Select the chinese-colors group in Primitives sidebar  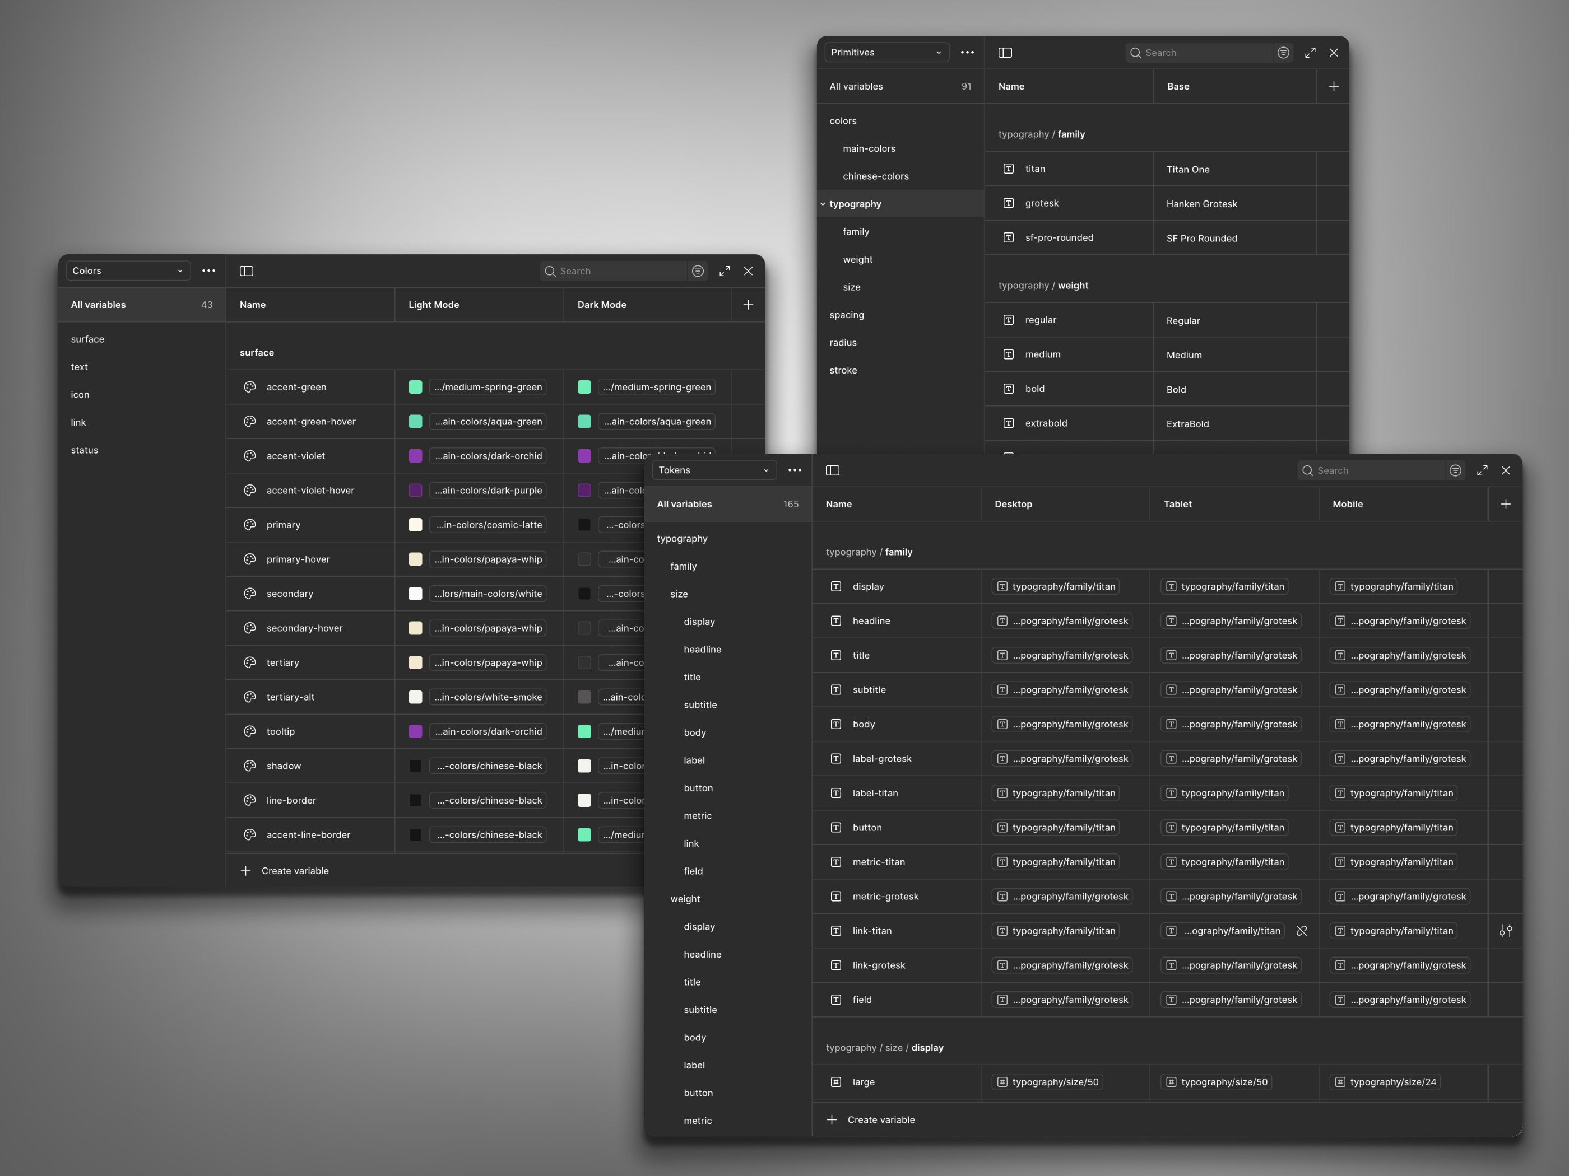click(x=875, y=176)
